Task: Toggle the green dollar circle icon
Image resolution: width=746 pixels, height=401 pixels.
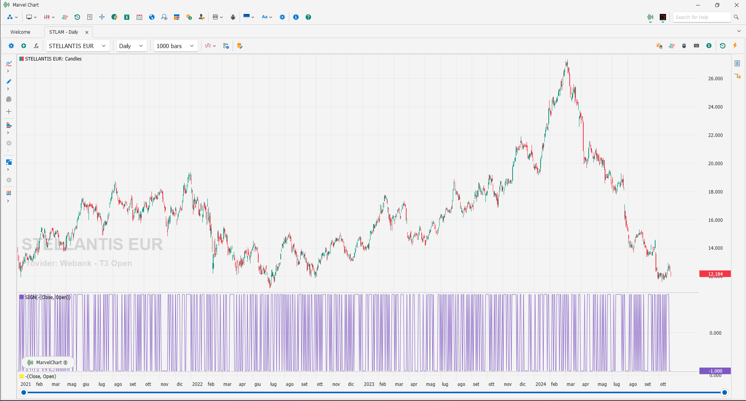Action: 709,46
